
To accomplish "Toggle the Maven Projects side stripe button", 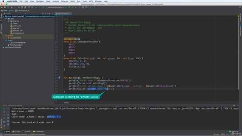I will point(240,31).
